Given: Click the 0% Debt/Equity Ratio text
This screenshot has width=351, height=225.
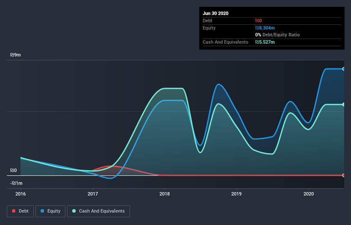Looking at the screenshot, I should (x=277, y=35).
